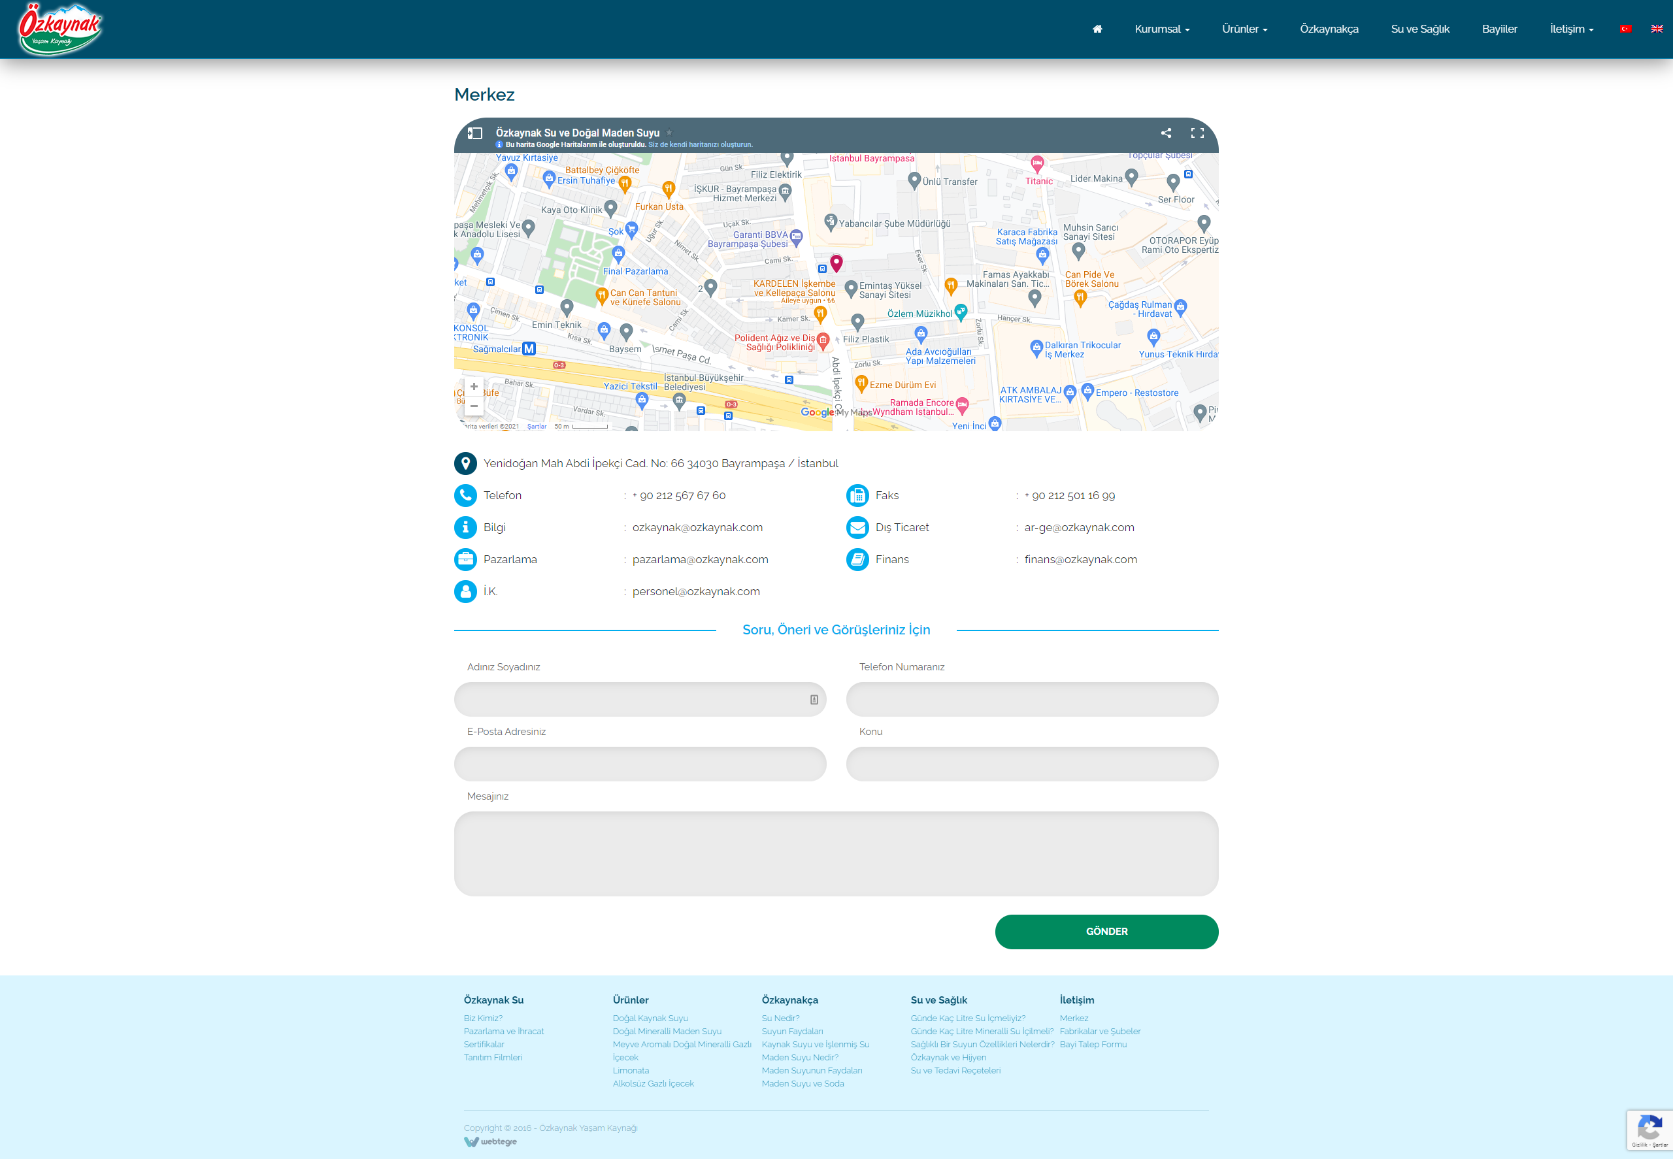
Task: Click autofill icon in name field
Action: click(x=814, y=699)
